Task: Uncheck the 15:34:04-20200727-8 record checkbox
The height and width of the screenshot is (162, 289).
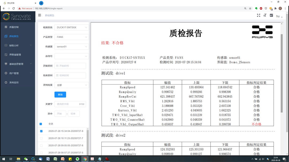Action: click(41, 131)
